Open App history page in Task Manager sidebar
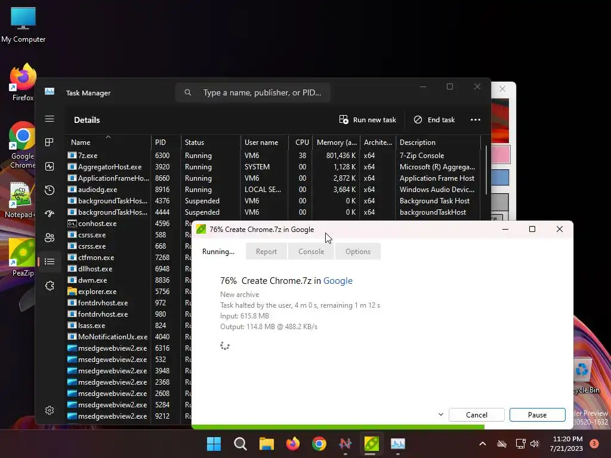The width and height of the screenshot is (611, 458). pyautogui.click(x=50, y=190)
